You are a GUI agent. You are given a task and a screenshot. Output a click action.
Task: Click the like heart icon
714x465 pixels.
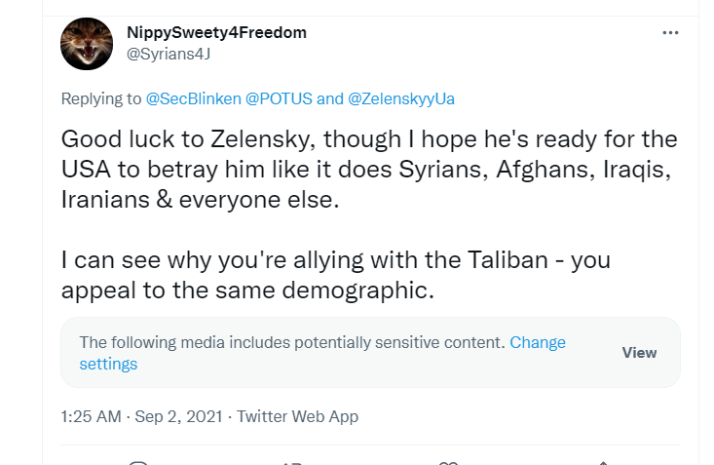coord(448,462)
